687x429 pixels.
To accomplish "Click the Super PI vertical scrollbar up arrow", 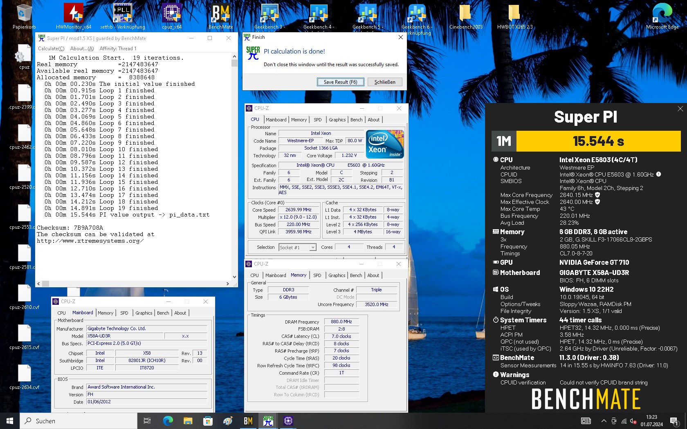I will tap(234, 57).
